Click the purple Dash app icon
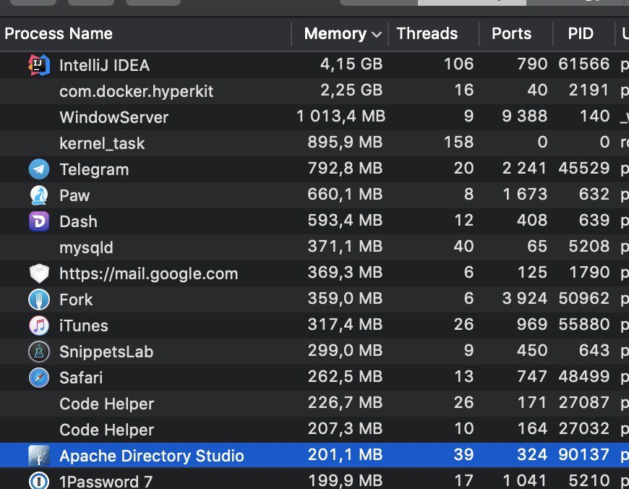The image size is (629, 489). (39, 221)
